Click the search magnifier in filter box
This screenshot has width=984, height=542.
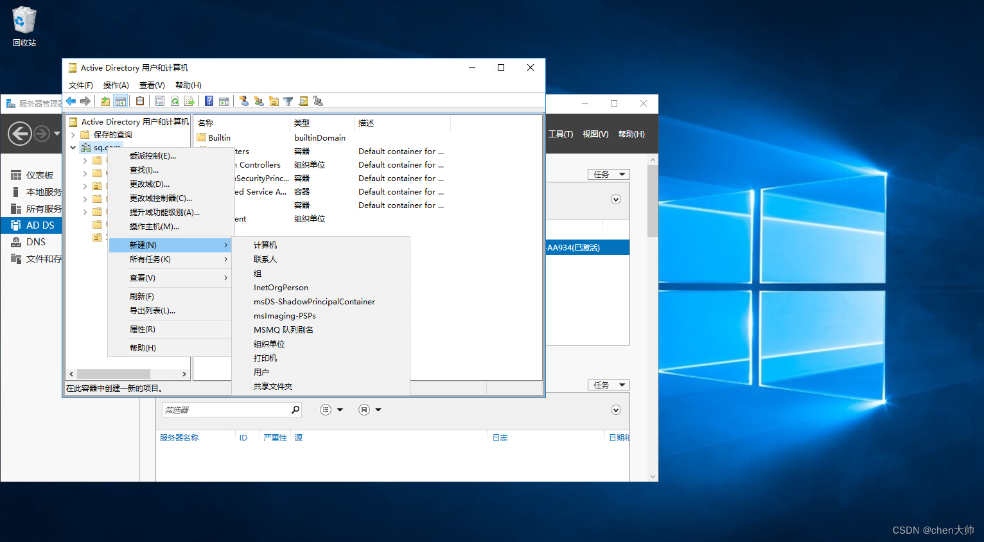pos(295,410)
